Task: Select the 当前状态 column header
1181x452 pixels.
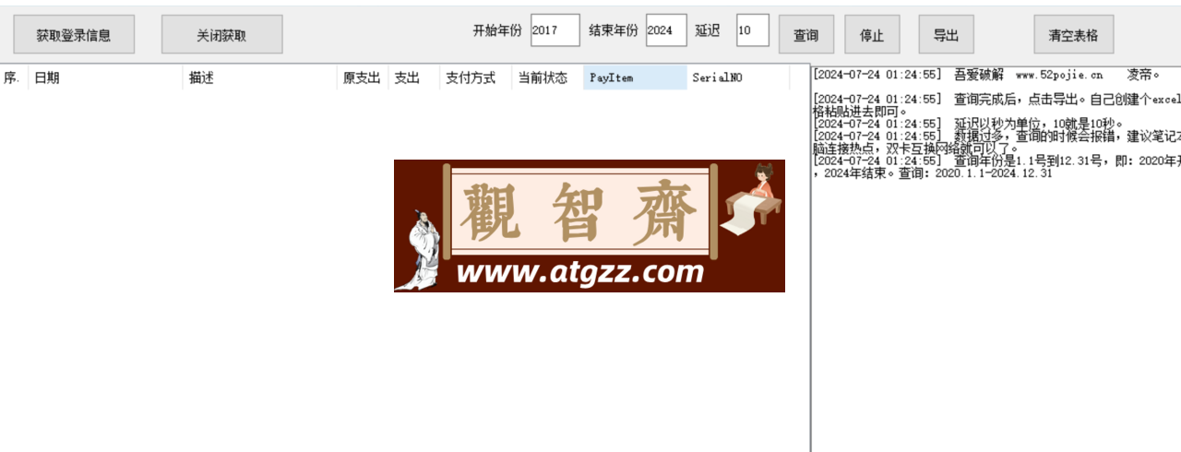Action: coord(548,78)
